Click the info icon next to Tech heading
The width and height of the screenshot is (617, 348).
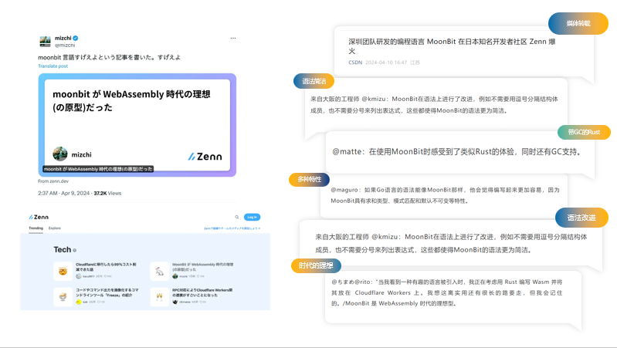click(76, 250)
